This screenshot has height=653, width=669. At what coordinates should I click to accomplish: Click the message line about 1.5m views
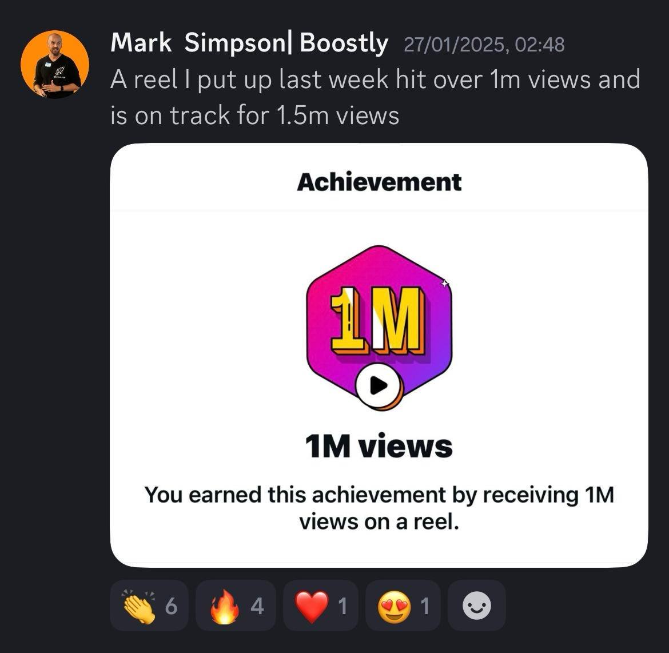(254, 116)
